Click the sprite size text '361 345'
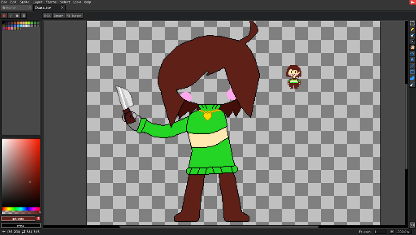This screenshot has width=416, height=235. coord(33,232)
